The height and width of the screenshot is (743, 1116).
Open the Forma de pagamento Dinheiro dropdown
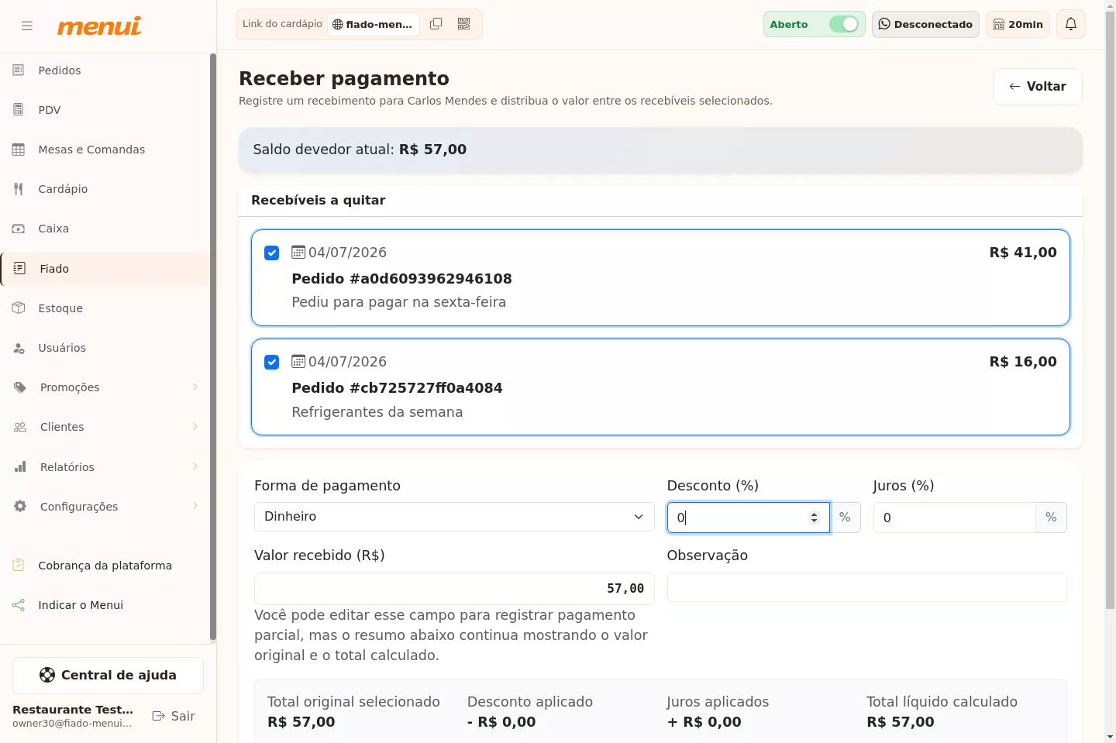coord(454,517)
